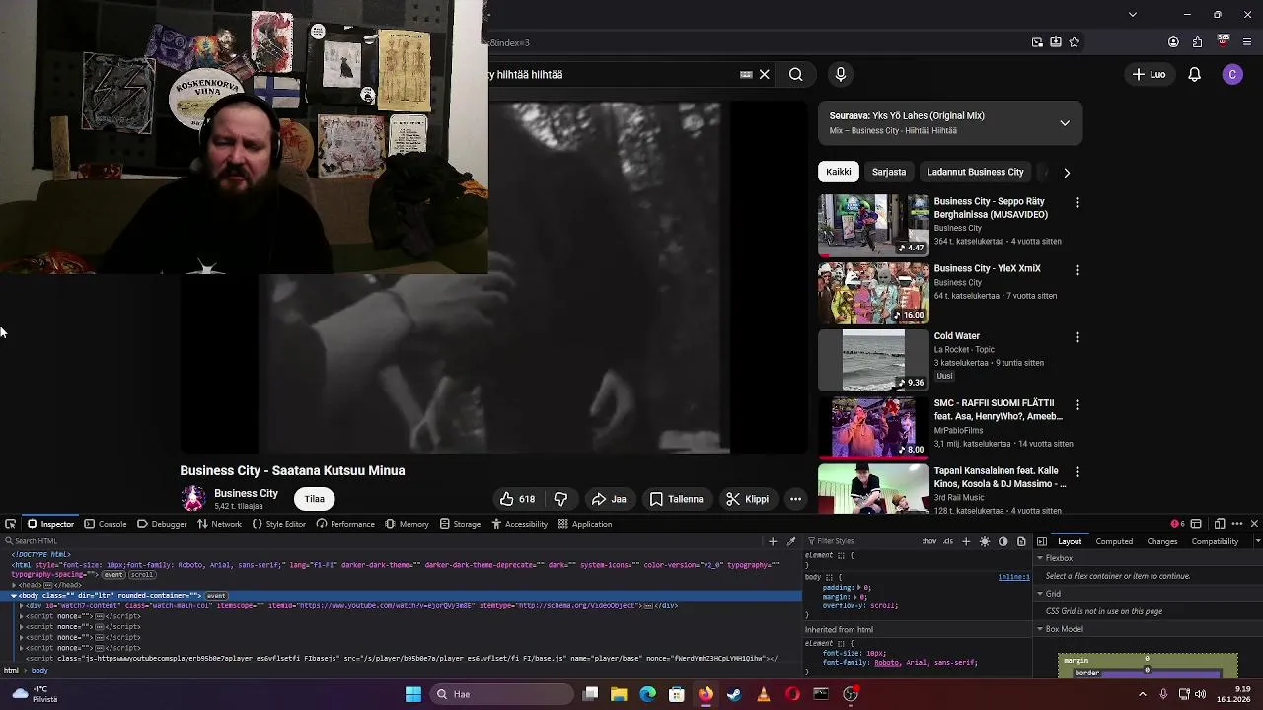Toggle light color scheme simulation
This screenshot has width=1263, height=710.
pos(985,541)
